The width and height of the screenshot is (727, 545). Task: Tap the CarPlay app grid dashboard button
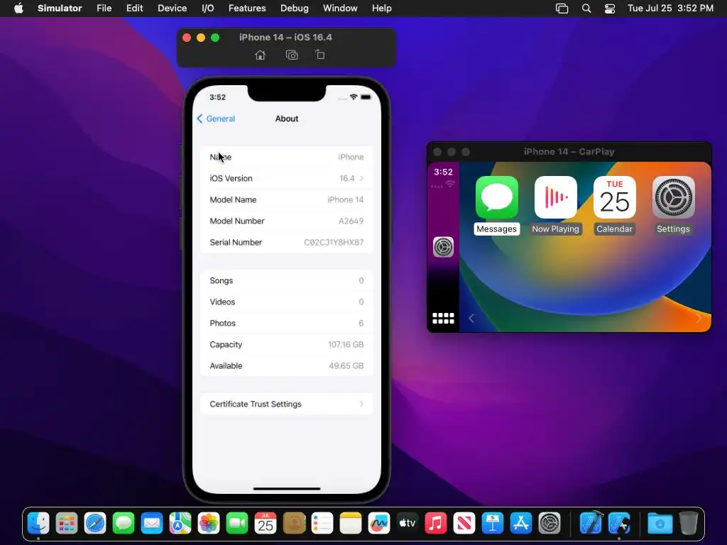coord(443,319)
